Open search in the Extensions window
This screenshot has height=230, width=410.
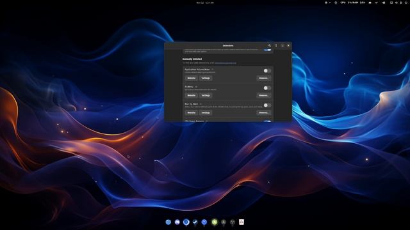[270, 45]
